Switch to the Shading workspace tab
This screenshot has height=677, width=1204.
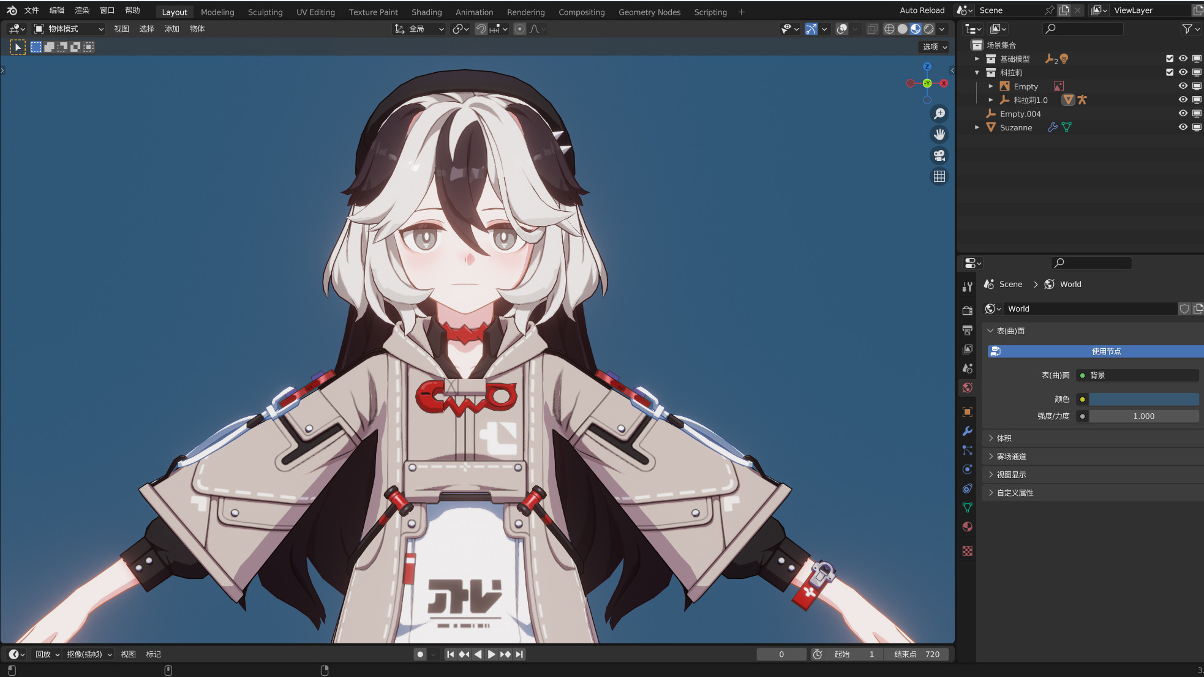point(426,12)
